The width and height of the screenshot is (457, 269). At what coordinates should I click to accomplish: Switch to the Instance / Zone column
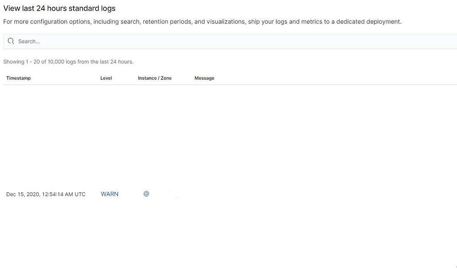155,78
